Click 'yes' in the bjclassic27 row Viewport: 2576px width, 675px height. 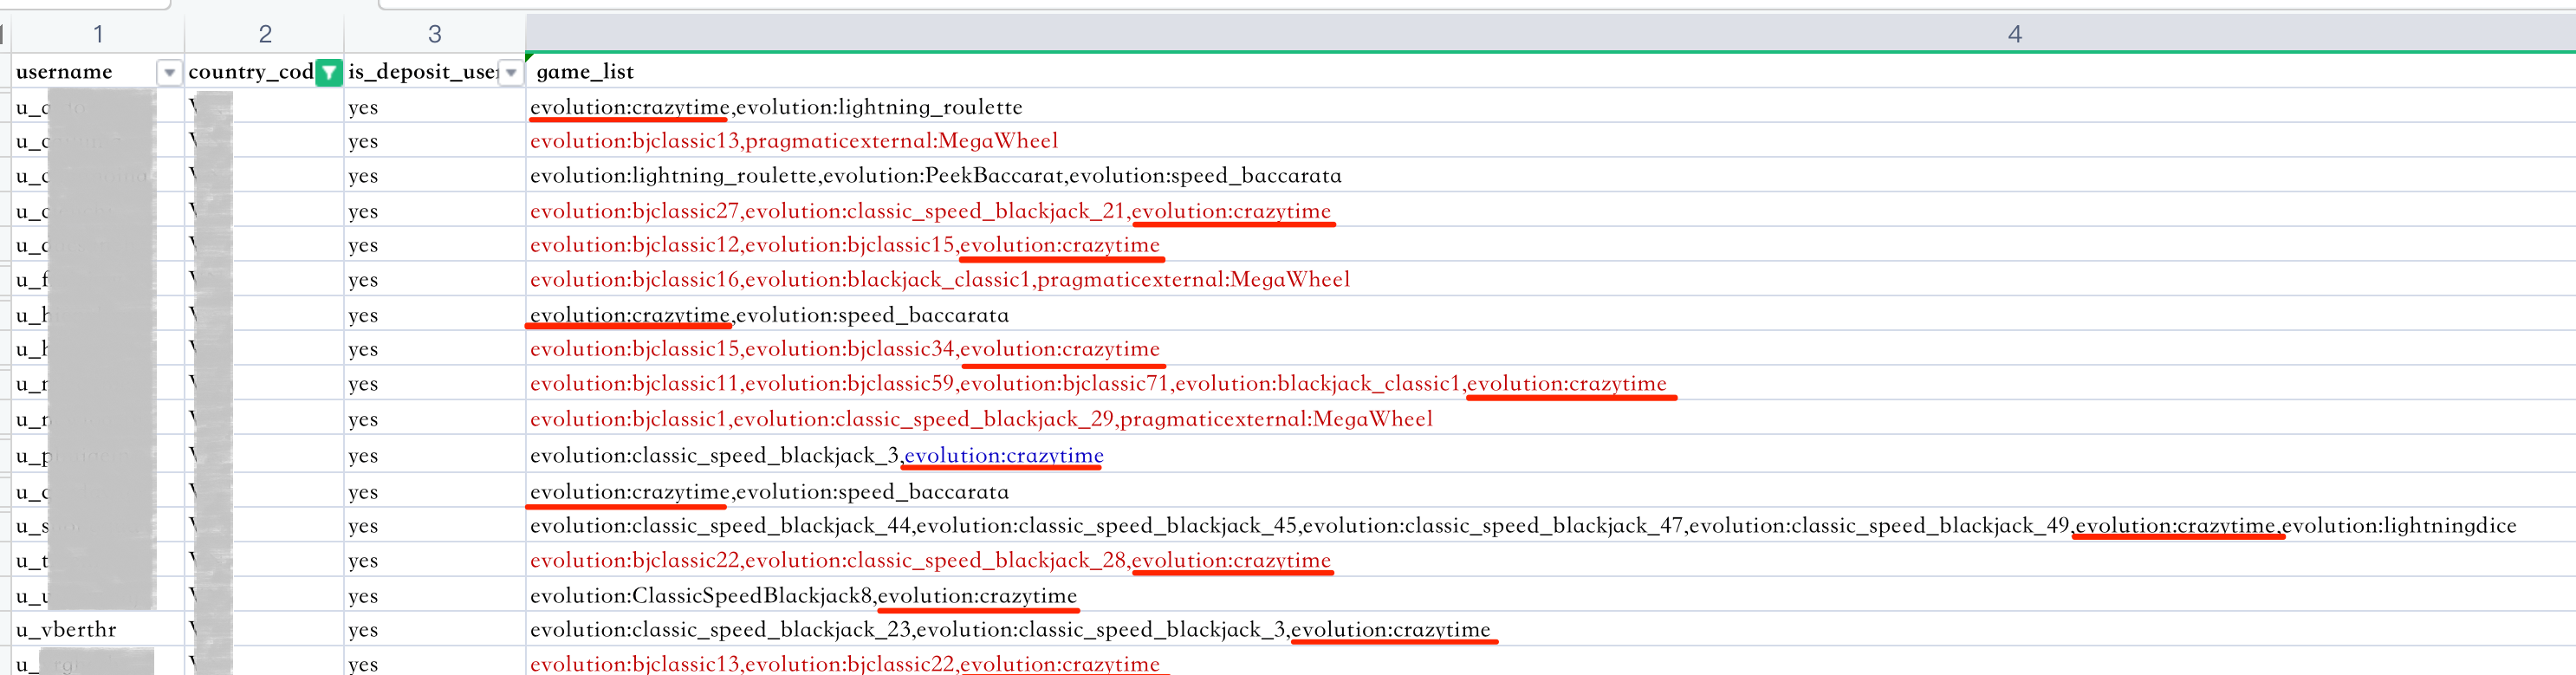(x=435, y=211)
